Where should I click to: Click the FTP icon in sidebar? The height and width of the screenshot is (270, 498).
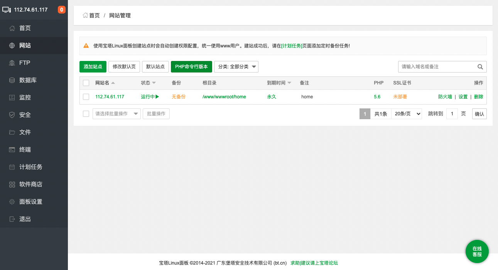(x=12, y=63)
